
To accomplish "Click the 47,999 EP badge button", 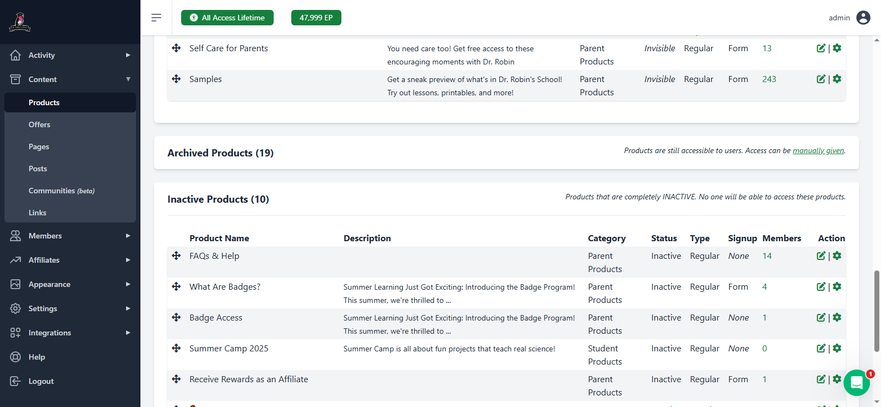I will click(316, 18).
